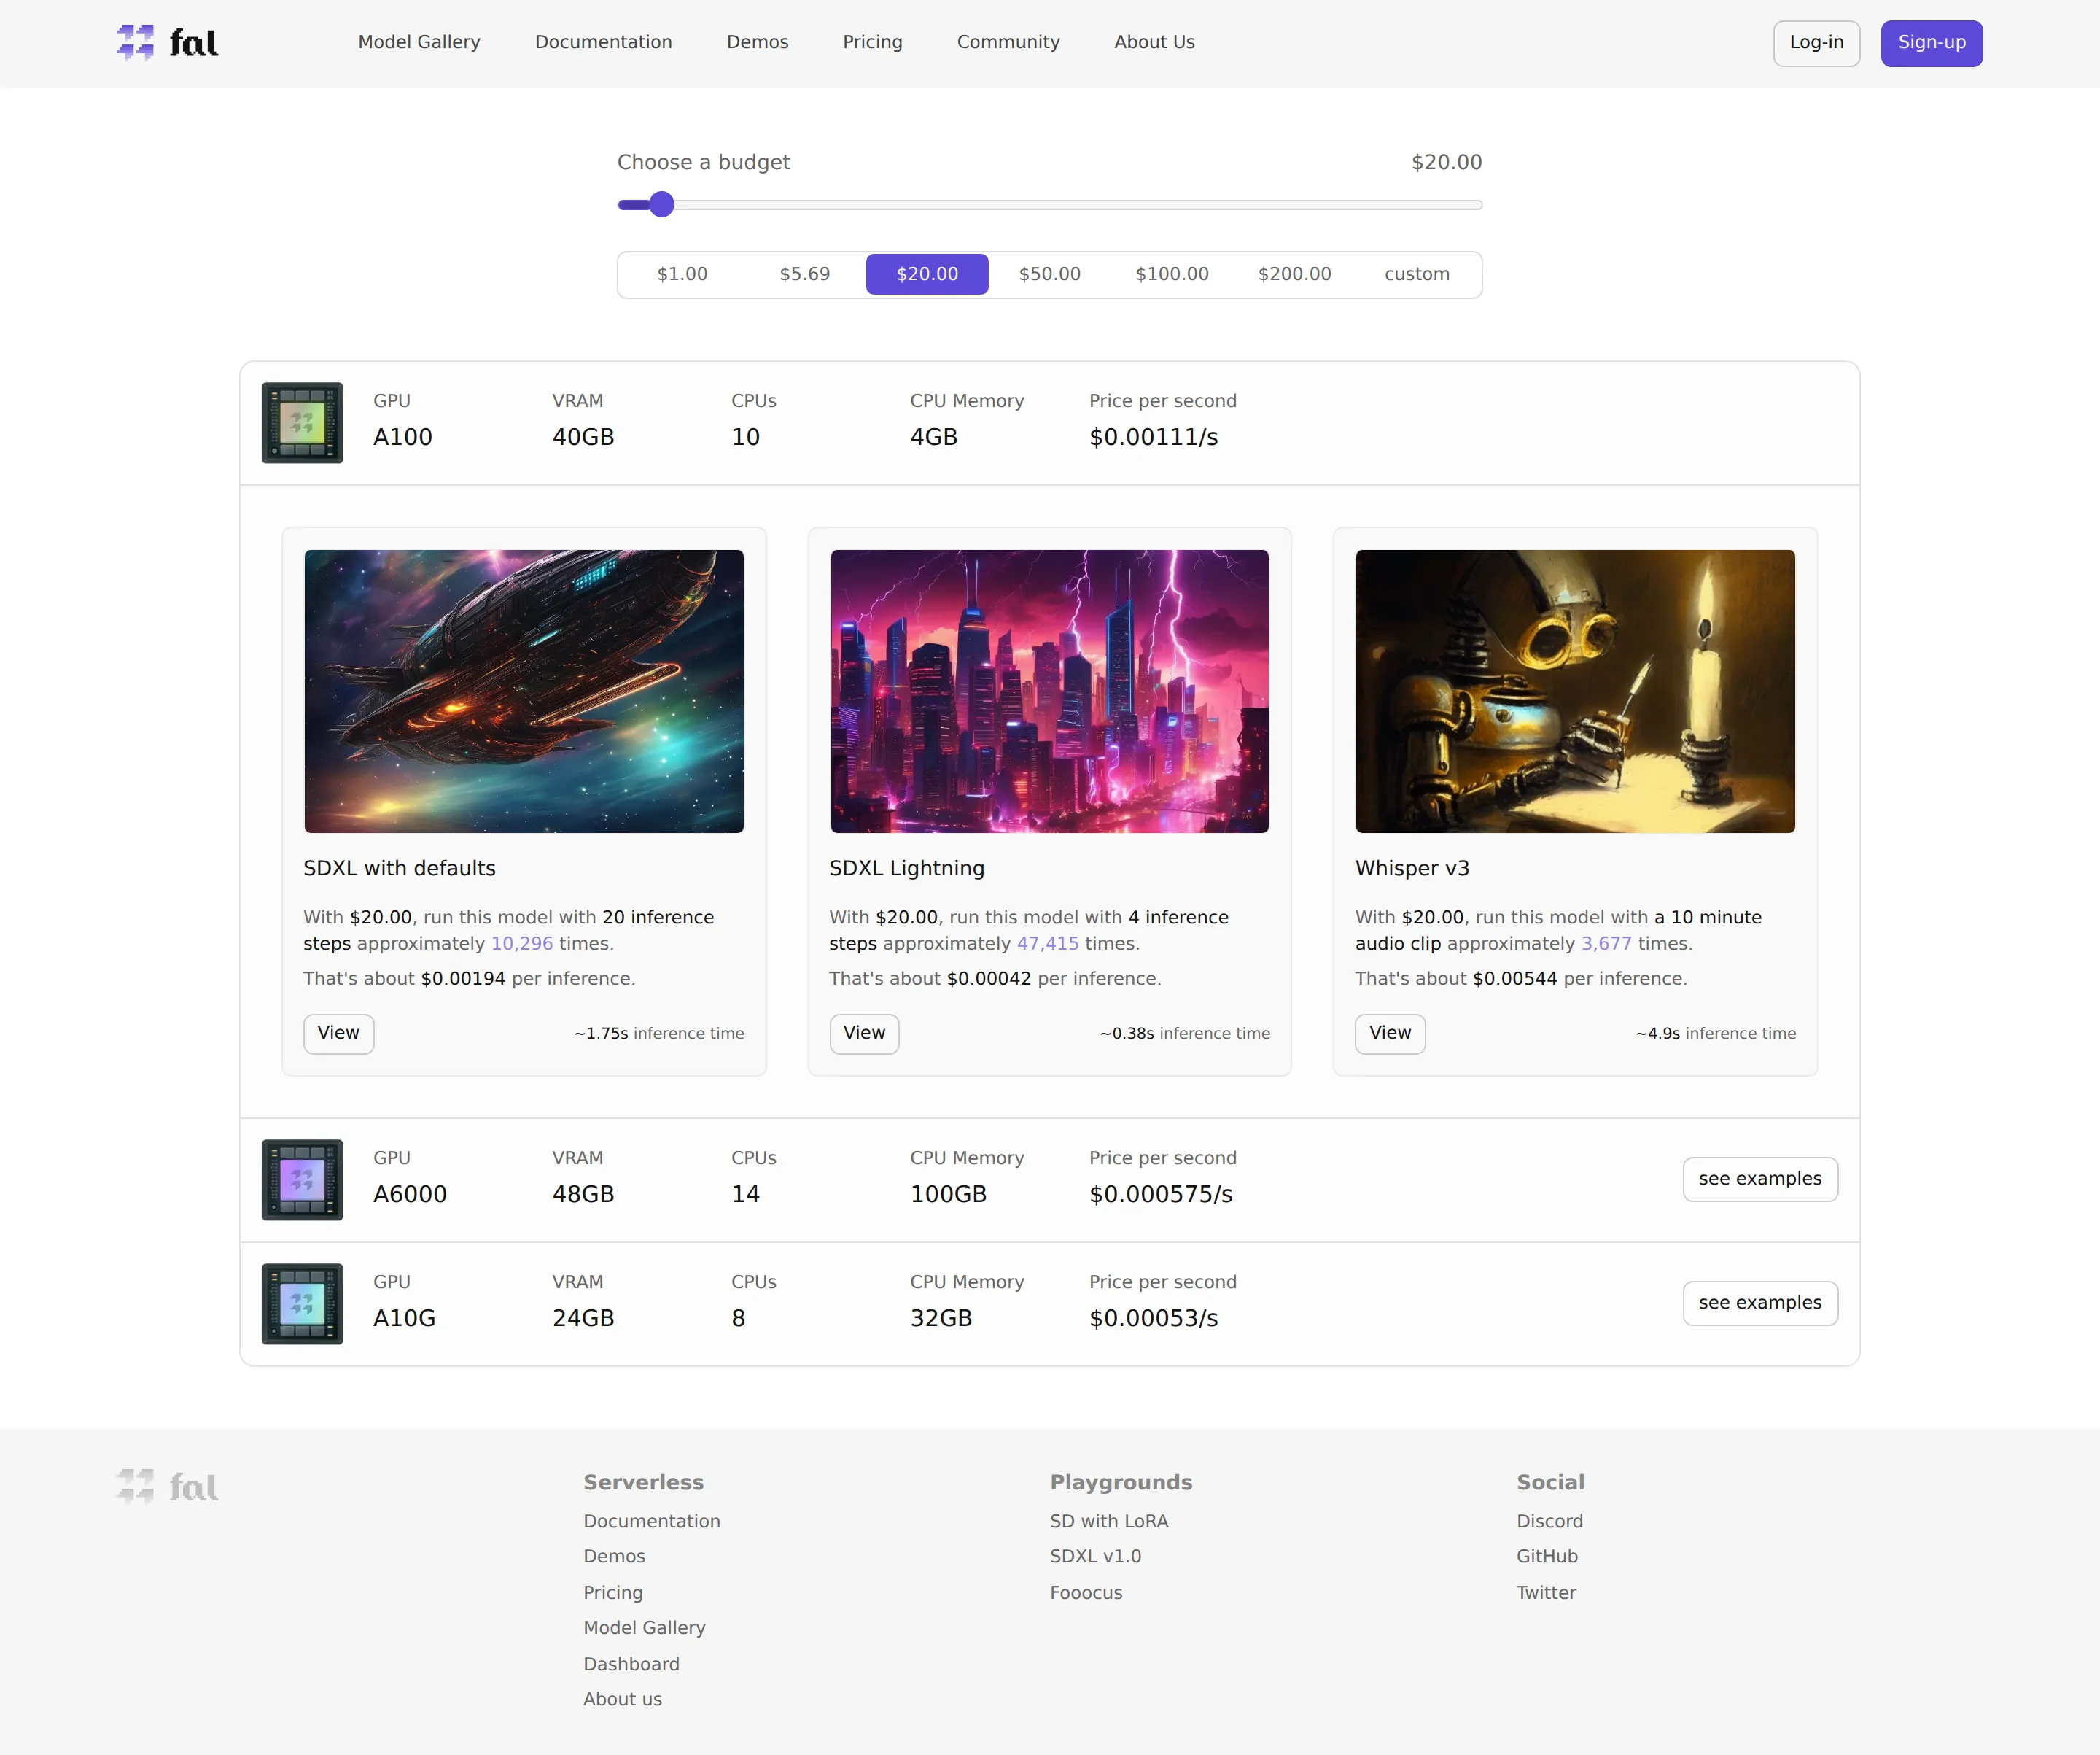The width and height of the screenshot is (2100, 1755).
Task: Click the ~4.9s inference time label
Action: pyautogui.click(x=1715, y=1034)
